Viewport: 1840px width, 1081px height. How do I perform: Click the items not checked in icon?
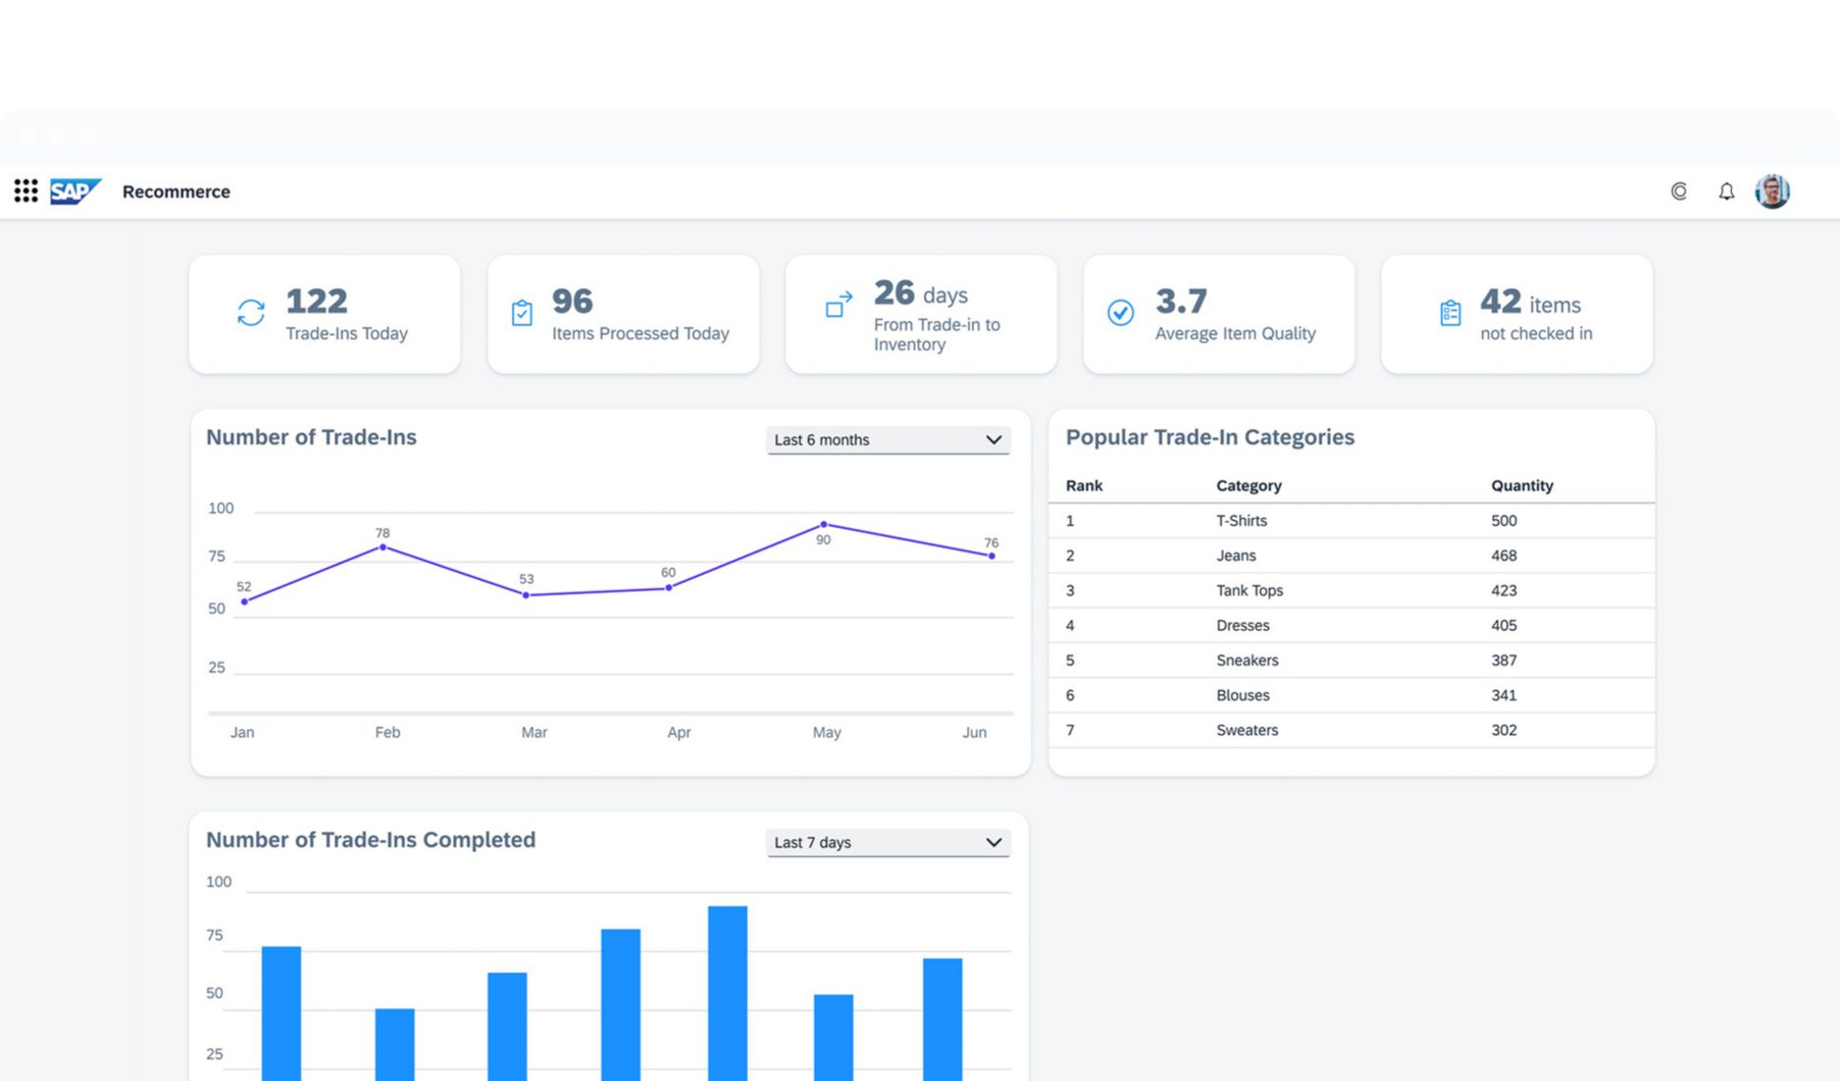[1450, 313]
